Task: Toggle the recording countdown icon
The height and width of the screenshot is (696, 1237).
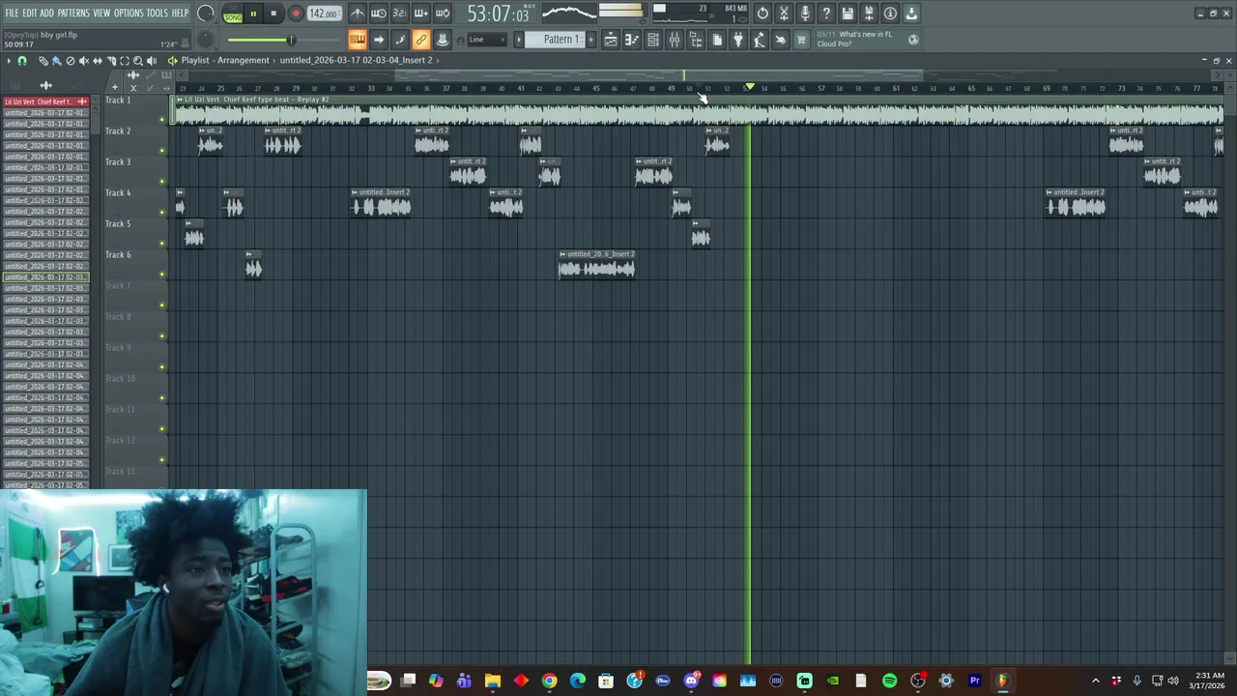Action: pyautogui.click(x=399, y=14)
